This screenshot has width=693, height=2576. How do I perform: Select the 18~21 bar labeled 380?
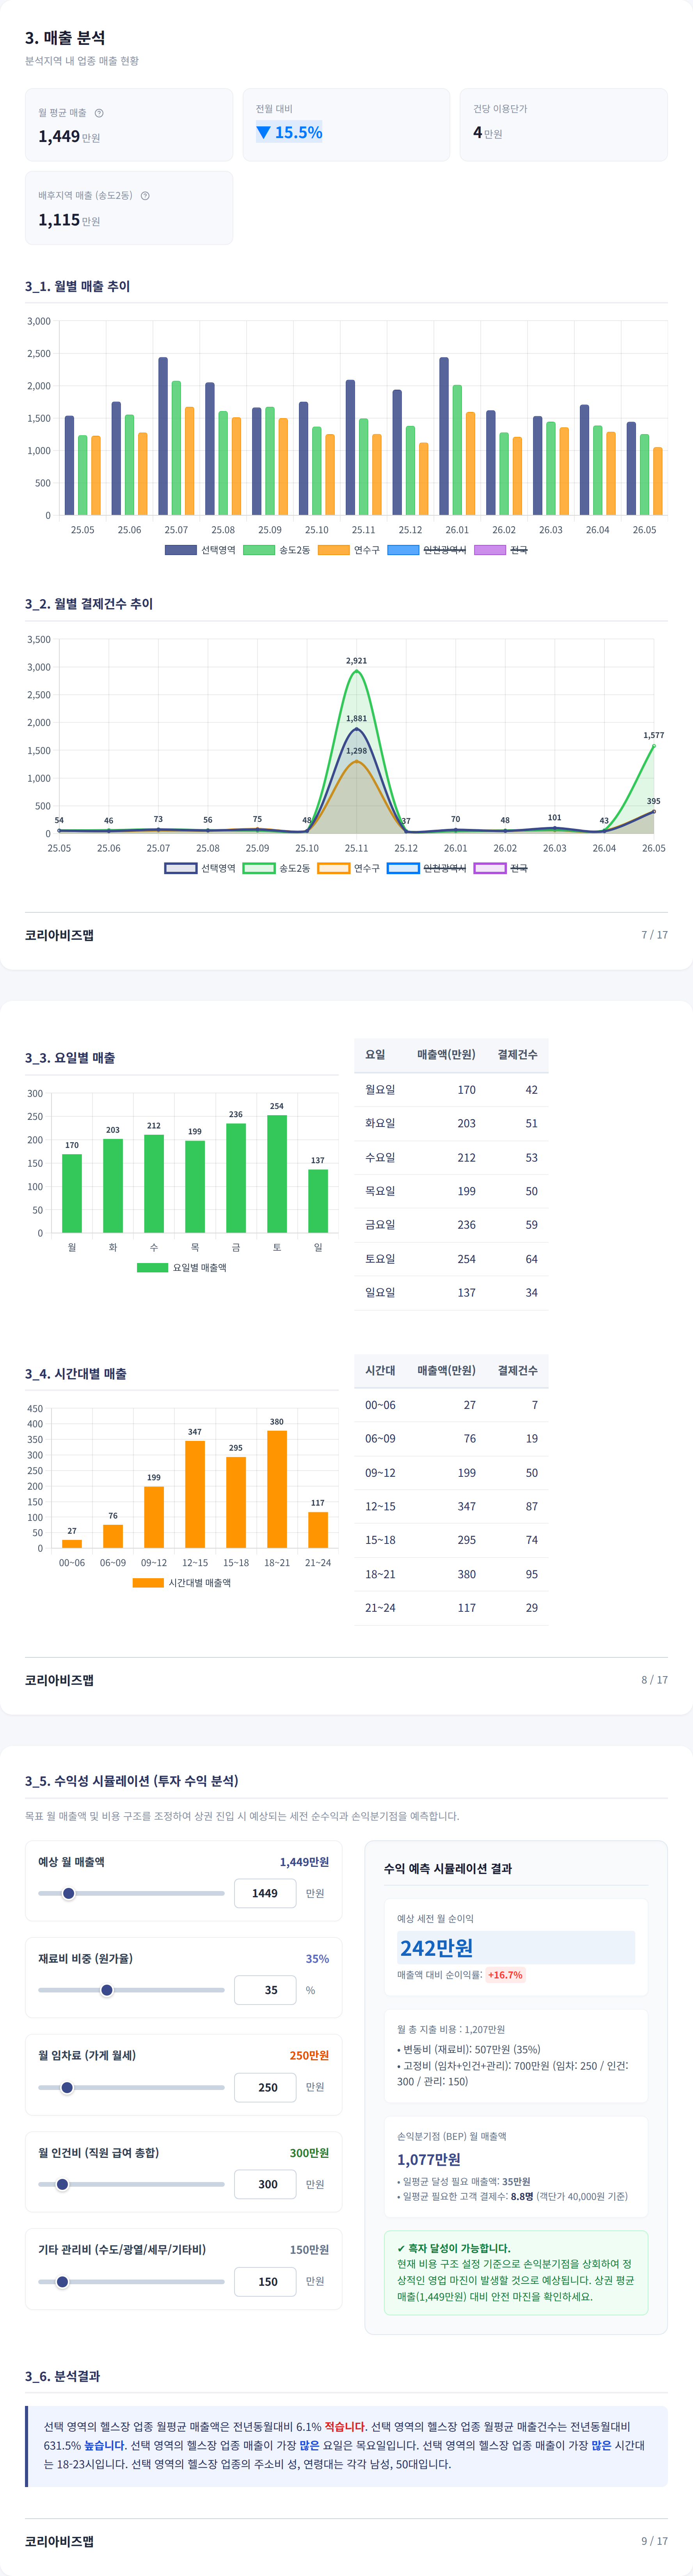[277, 1489]
